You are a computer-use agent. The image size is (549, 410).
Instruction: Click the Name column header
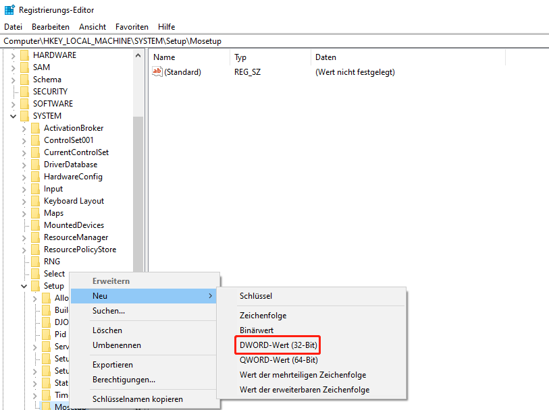(x=190, y=57)
